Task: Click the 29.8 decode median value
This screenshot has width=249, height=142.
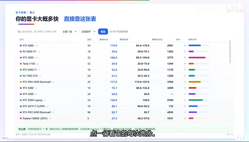Action: 114,64
